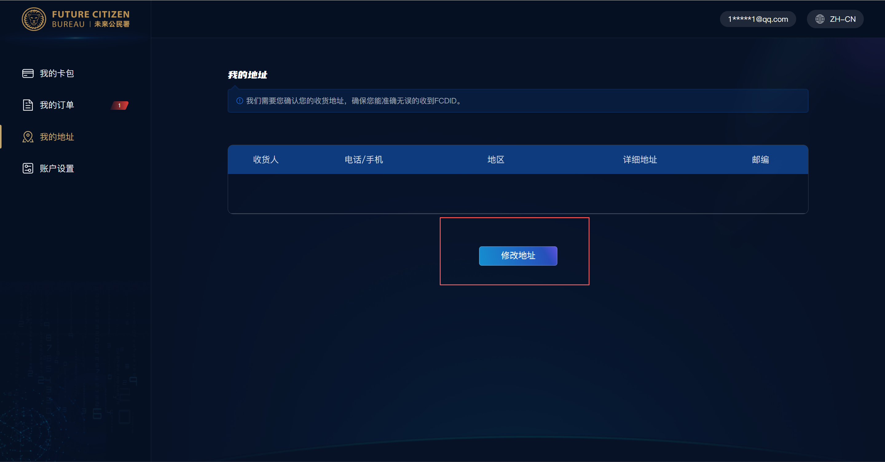This screenshot has width=885, height=462.
Task: Click the red order count badge
Action: (119, 105)
